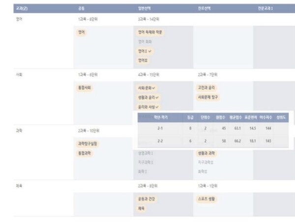Click the checkmark beside 사회·문화

[153, 88]
